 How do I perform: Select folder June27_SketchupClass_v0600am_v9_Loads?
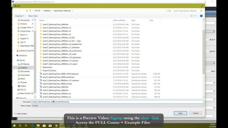click(x=59, y=54)
